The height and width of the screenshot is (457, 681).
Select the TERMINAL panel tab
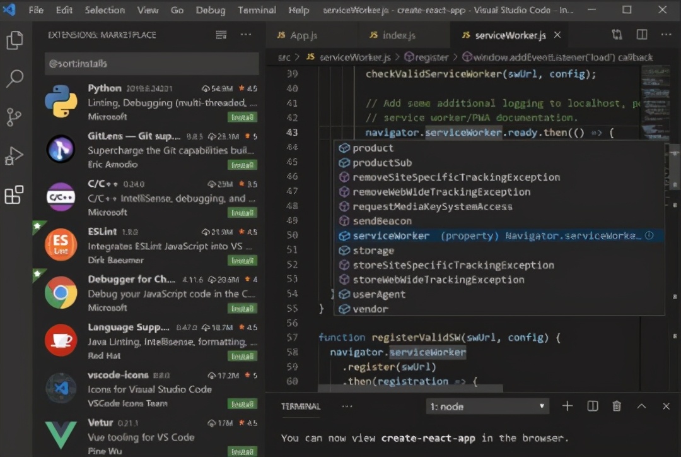[301, 406]
